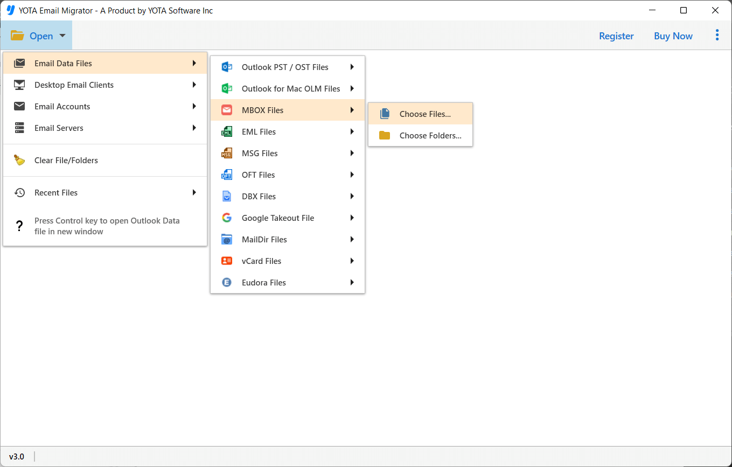Viewport: 732px width, 467px height.
Task: Close the YOTA Email Migrator window
Action: [715, 10]
